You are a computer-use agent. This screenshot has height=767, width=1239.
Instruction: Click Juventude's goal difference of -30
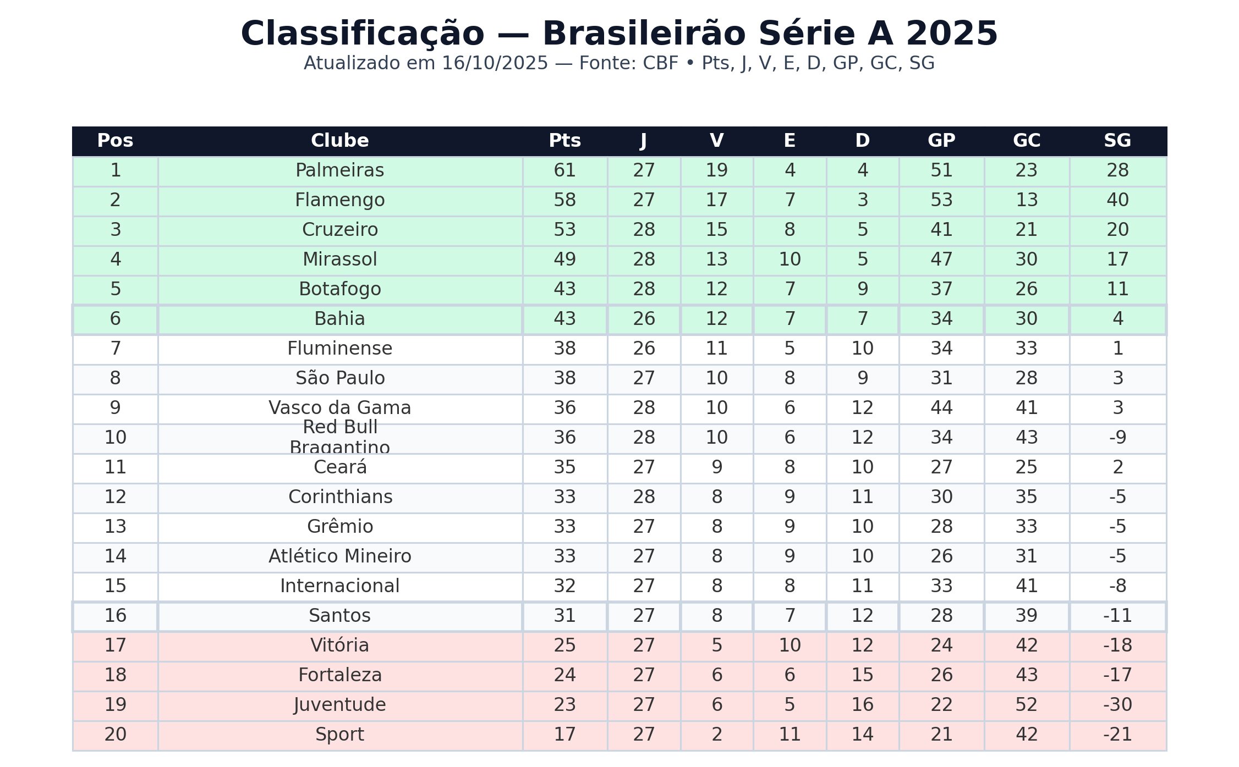1117,705
